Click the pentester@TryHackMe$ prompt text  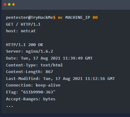pyautogui.click(x=31, y=18)
